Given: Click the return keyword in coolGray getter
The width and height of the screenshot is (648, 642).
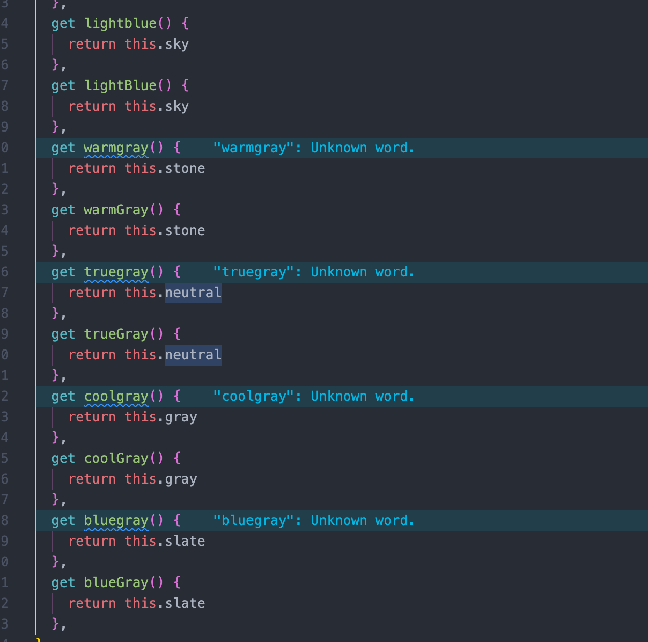Looking at the screenshot, I should [x=92, y=479].
